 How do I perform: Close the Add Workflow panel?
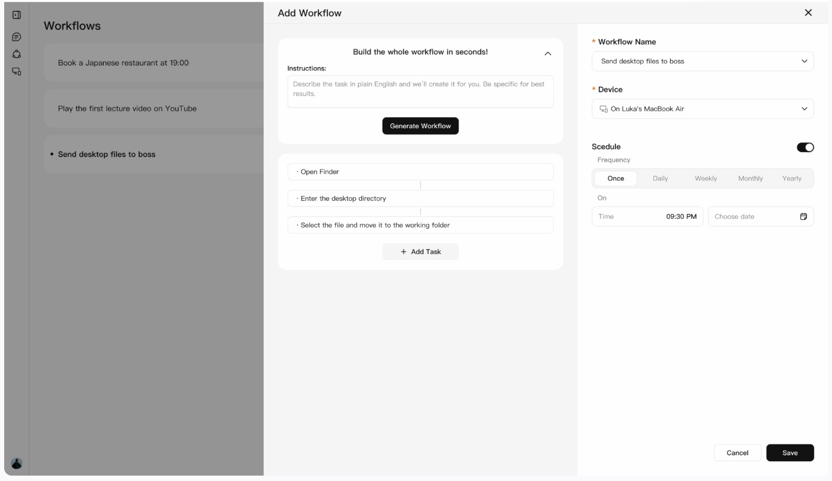click(808, 13)
